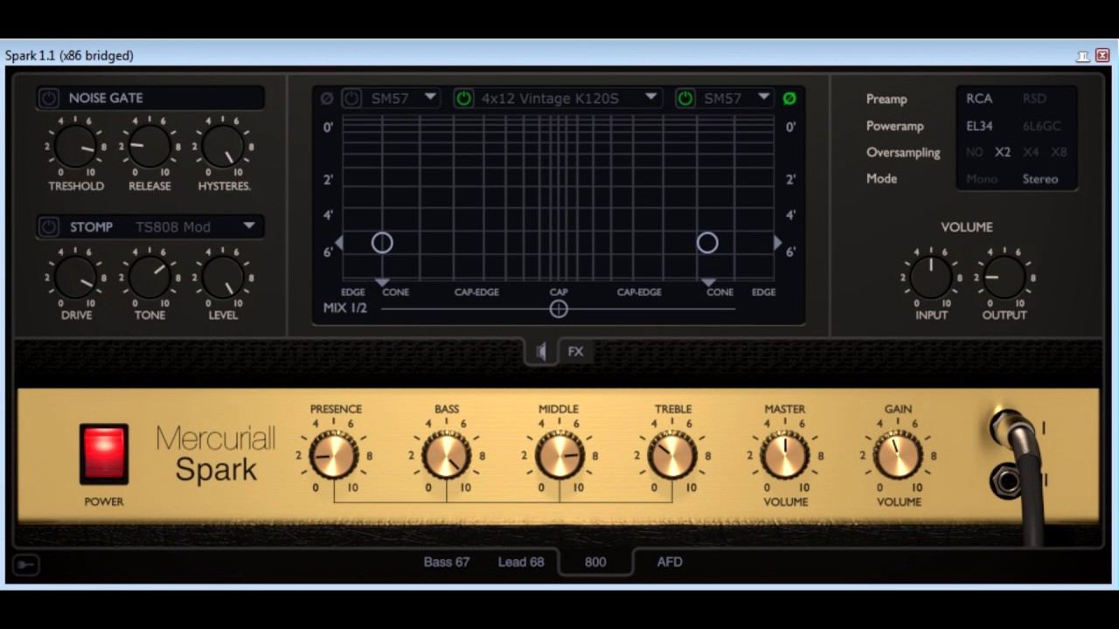Viewport: 1119px width, 629px height.
Task: Click the Bass knob on amp
Action: [447, 456]
